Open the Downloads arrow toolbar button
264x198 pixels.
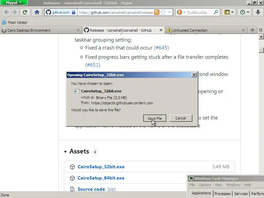point(258,12)
